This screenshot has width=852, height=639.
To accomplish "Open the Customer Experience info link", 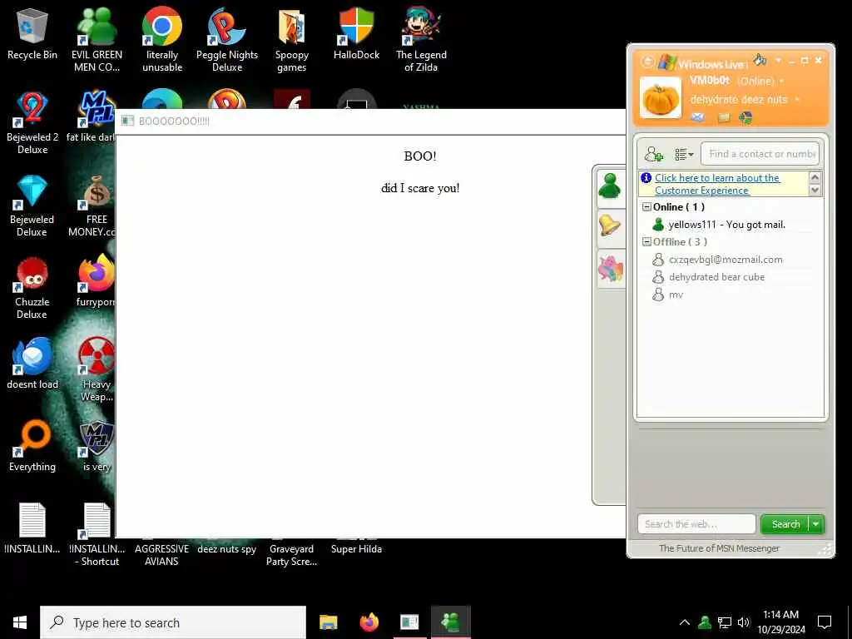I will (x=717, y=184).
